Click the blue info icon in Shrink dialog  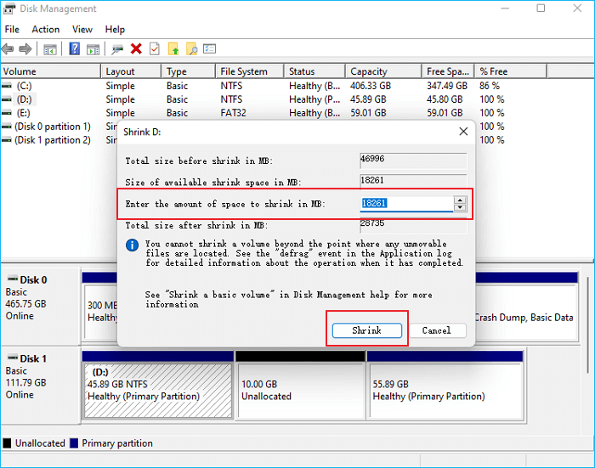(132, 245)
